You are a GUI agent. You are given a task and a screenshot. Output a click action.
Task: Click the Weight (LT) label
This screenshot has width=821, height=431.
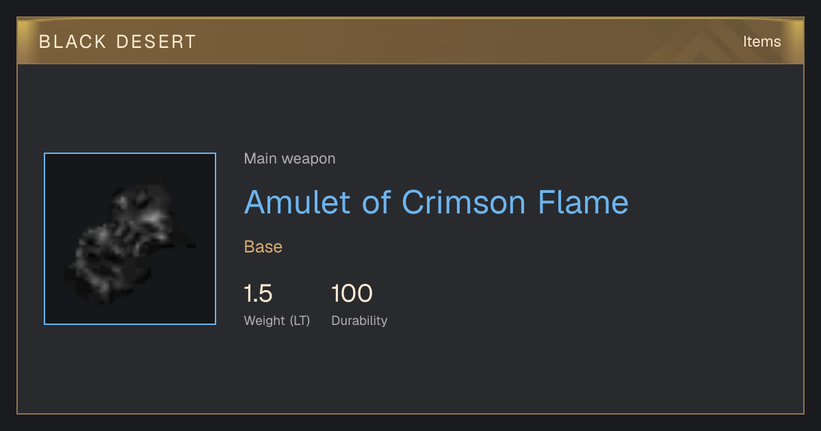coord(277,320)
